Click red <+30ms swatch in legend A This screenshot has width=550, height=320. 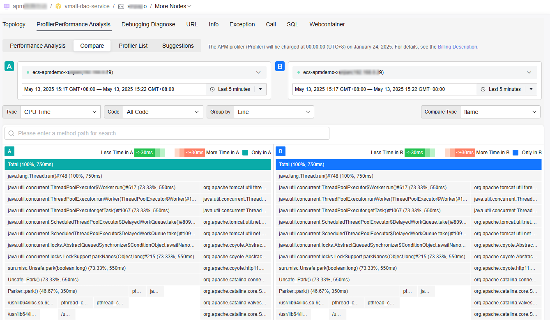195,153
